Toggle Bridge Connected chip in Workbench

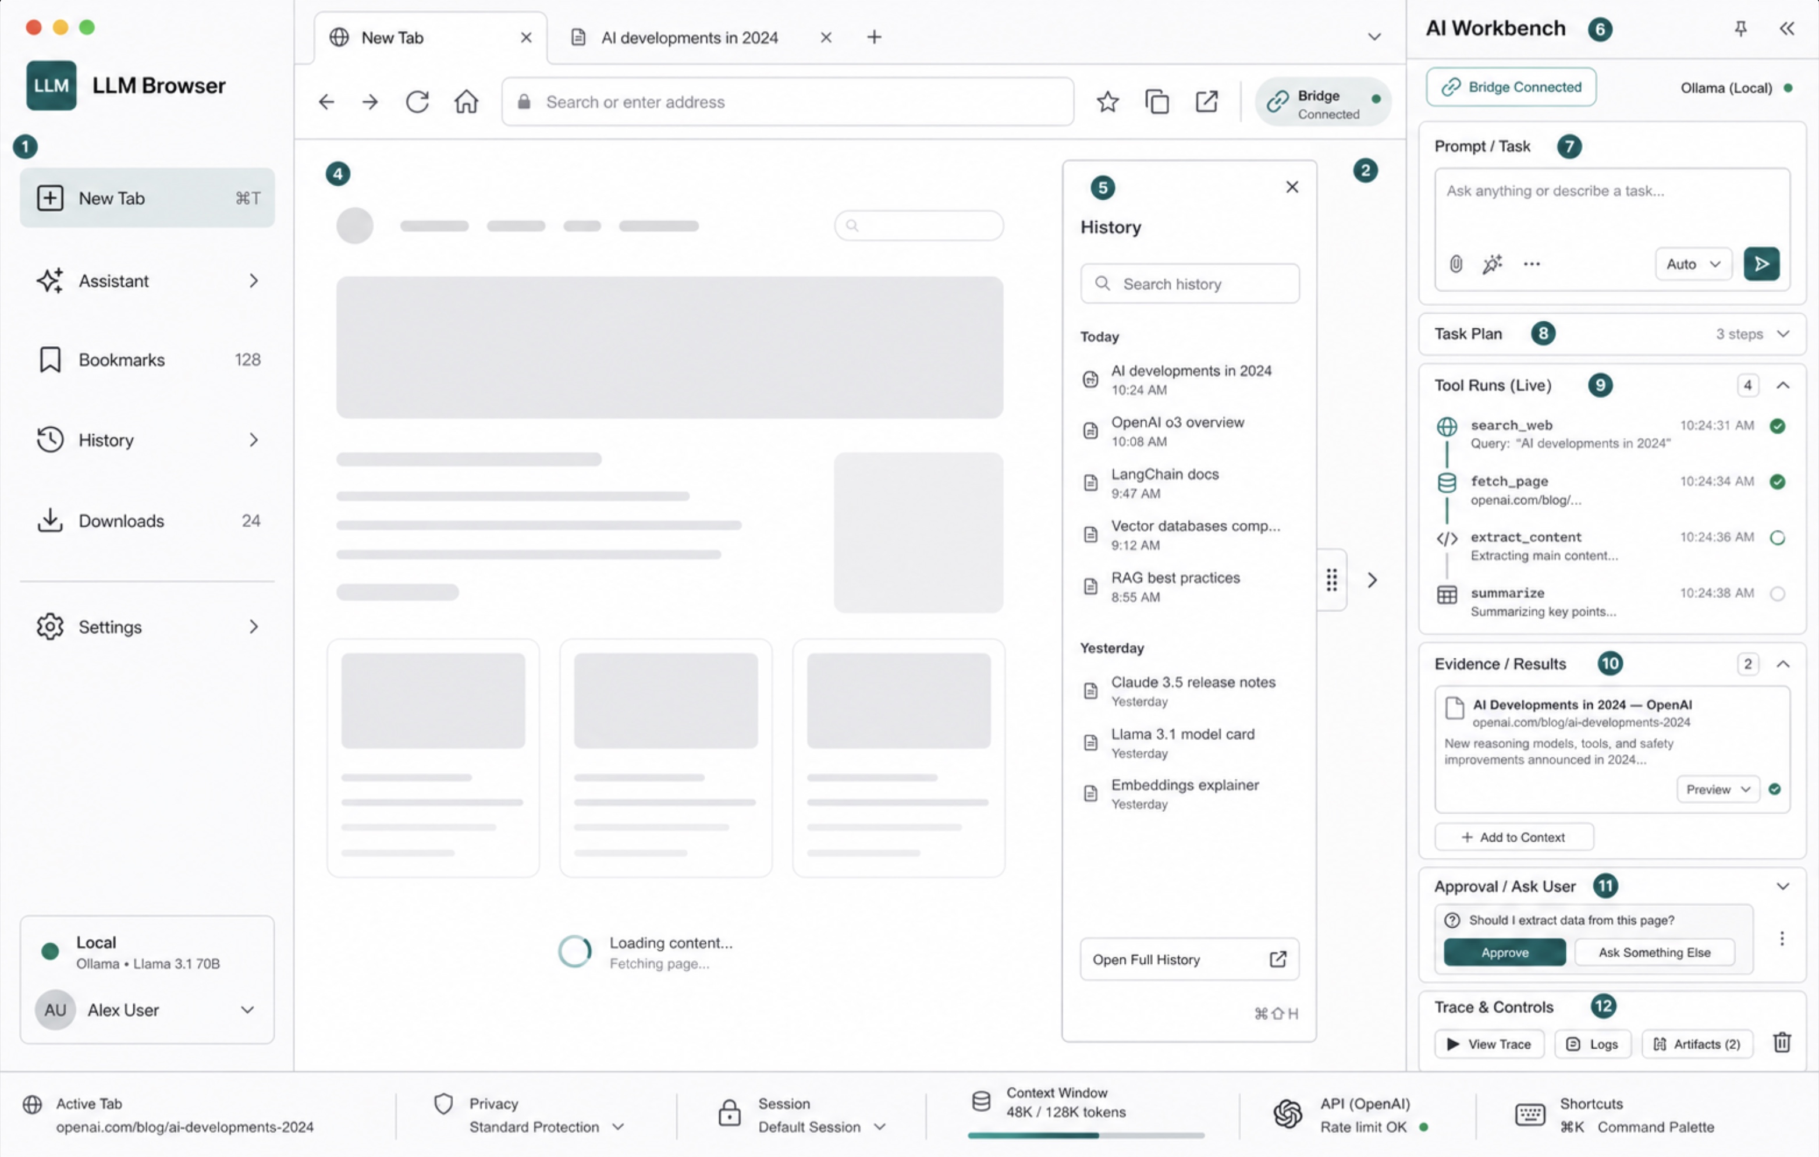(x=1511, y=87)
